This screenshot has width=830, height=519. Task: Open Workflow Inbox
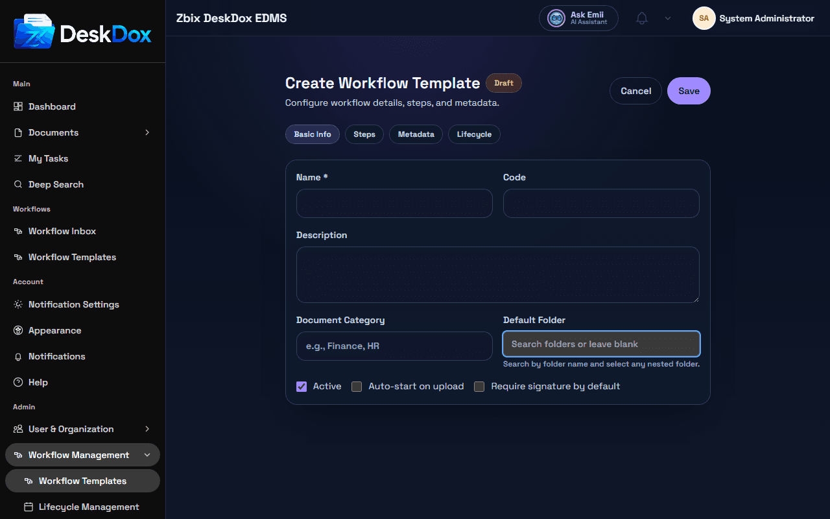point(82,231)
